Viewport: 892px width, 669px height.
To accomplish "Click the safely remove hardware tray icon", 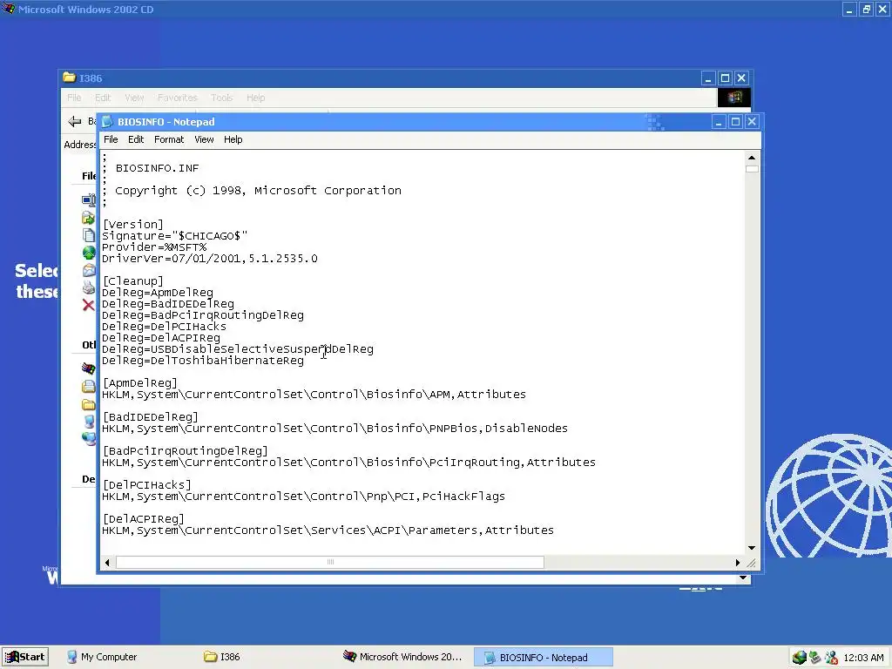I will [x=815, y=658].
